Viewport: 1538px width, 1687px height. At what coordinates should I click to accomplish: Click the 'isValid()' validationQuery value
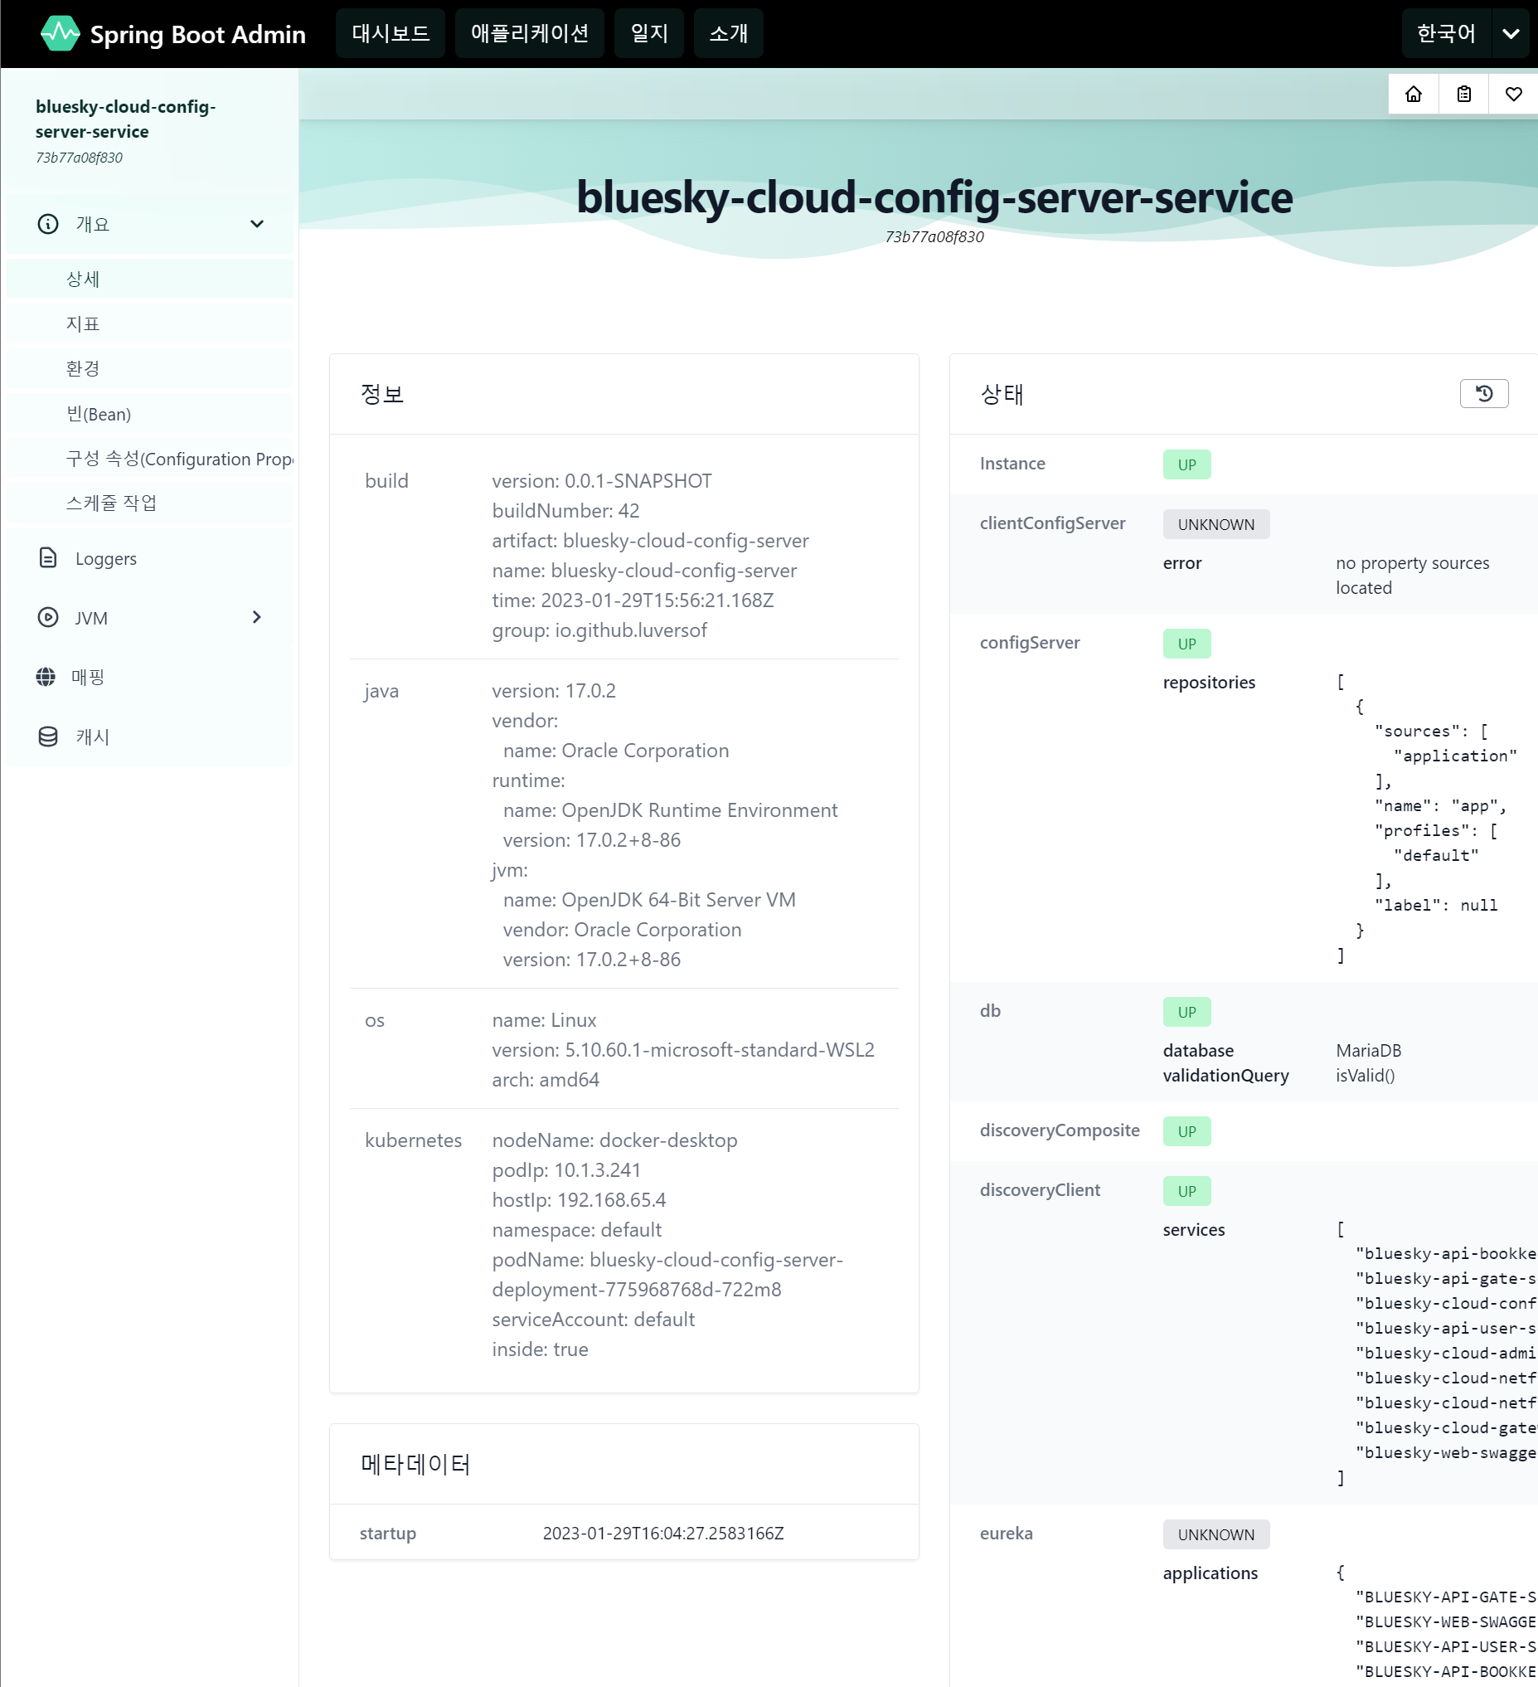(1365, 1075)
